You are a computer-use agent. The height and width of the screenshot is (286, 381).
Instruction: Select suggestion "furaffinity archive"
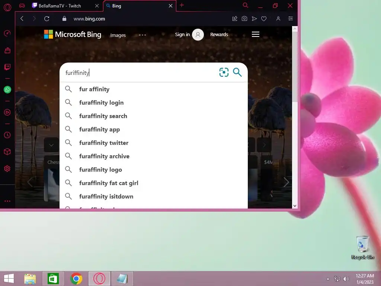tap(154, 156)
